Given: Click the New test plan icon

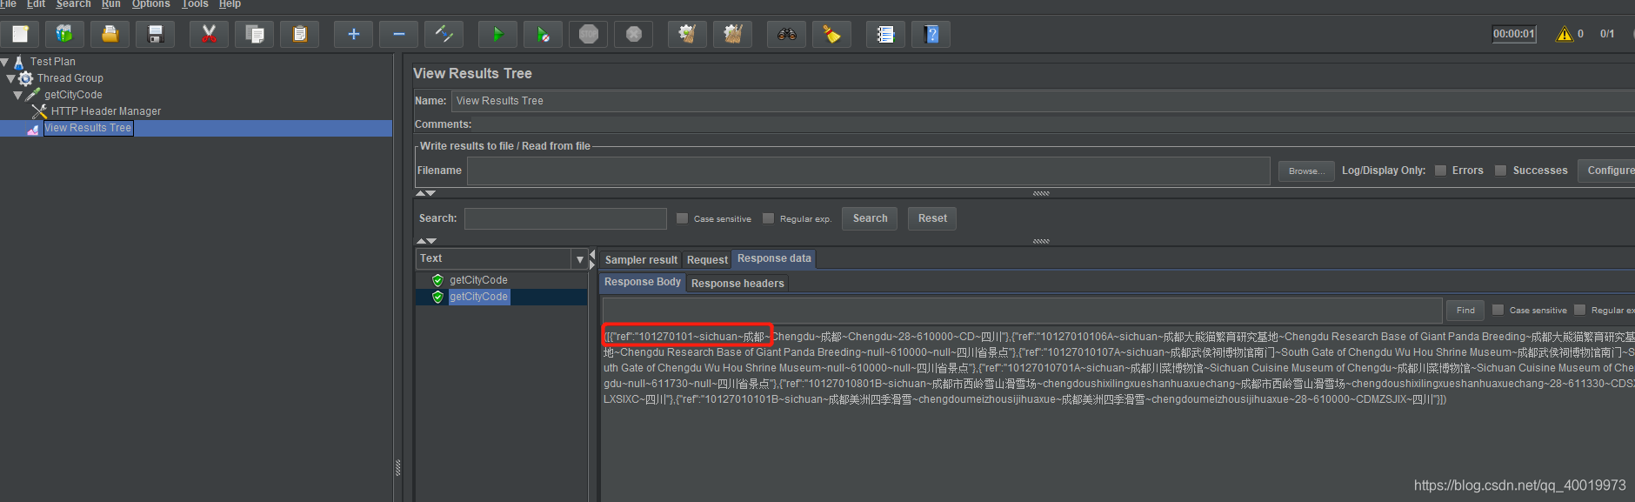Looking at the screenshot, I should [20, 34].
